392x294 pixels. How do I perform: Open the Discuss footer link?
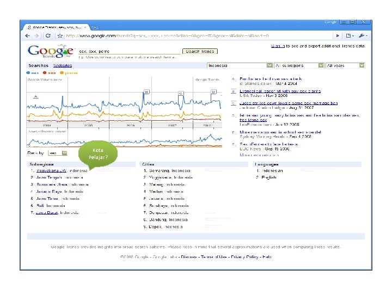[188, 257]
